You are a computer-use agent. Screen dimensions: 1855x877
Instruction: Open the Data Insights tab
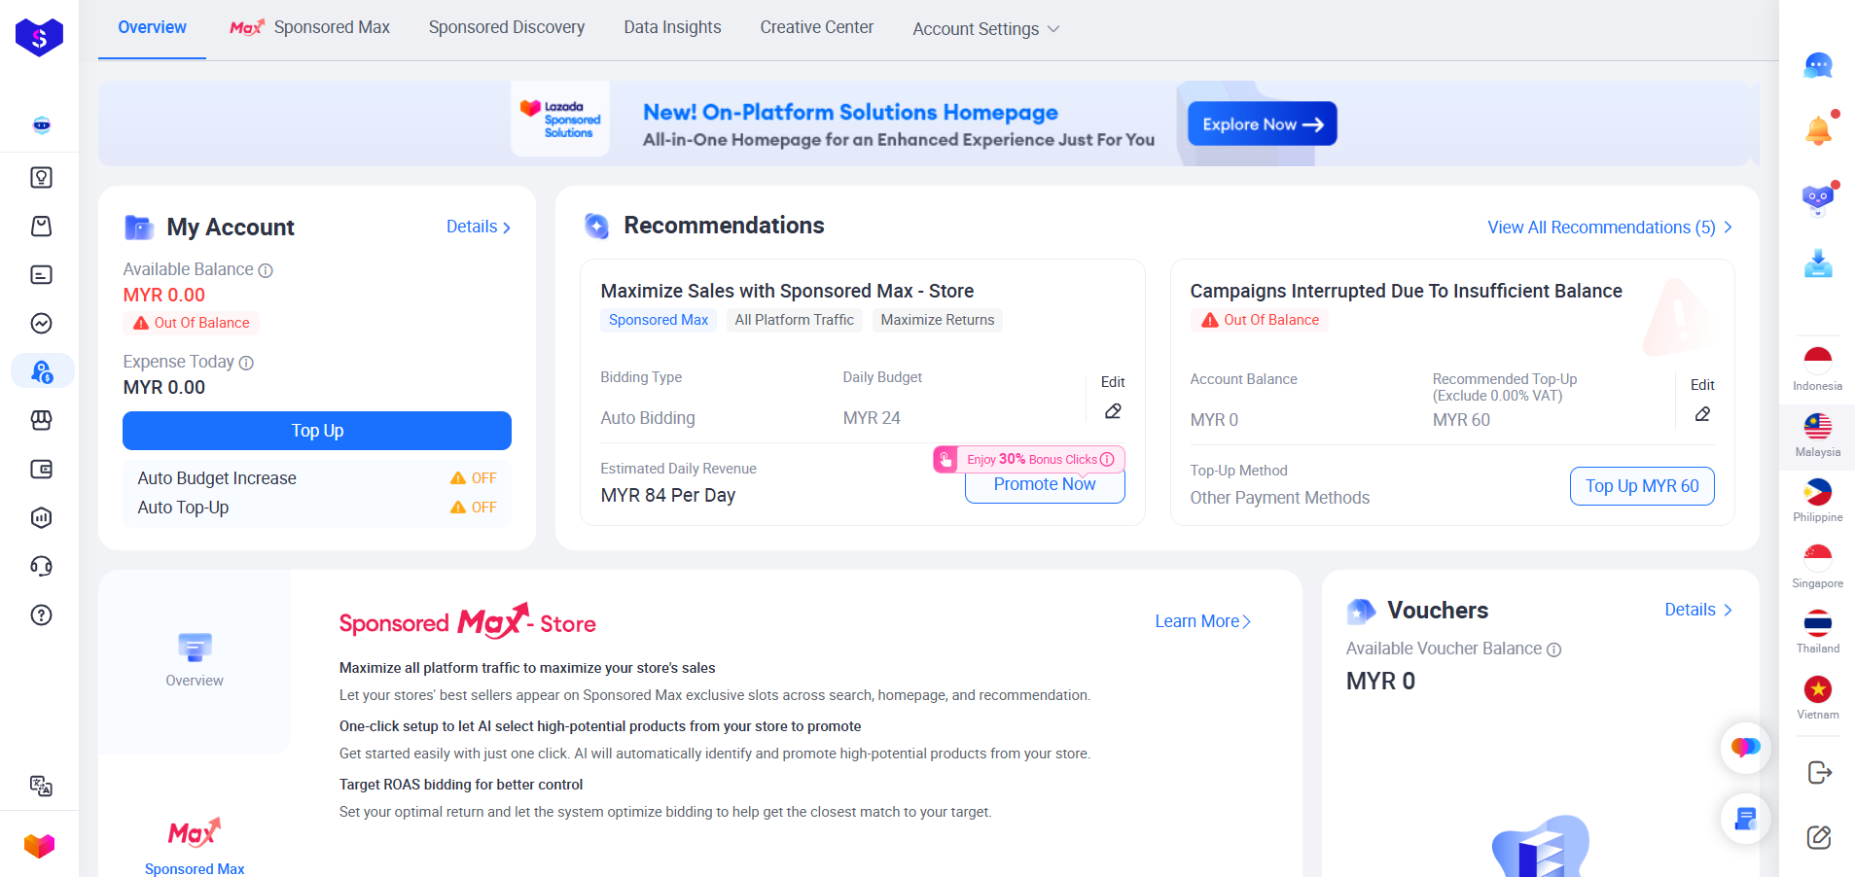tap(671, 27)
